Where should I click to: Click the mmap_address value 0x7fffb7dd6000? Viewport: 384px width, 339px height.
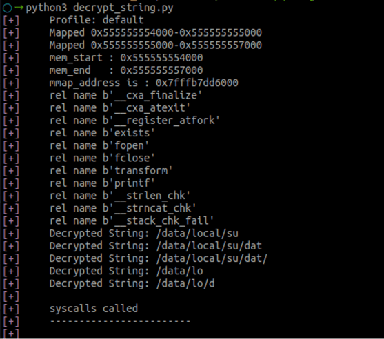pyautogui.click(x=197, y=83)
